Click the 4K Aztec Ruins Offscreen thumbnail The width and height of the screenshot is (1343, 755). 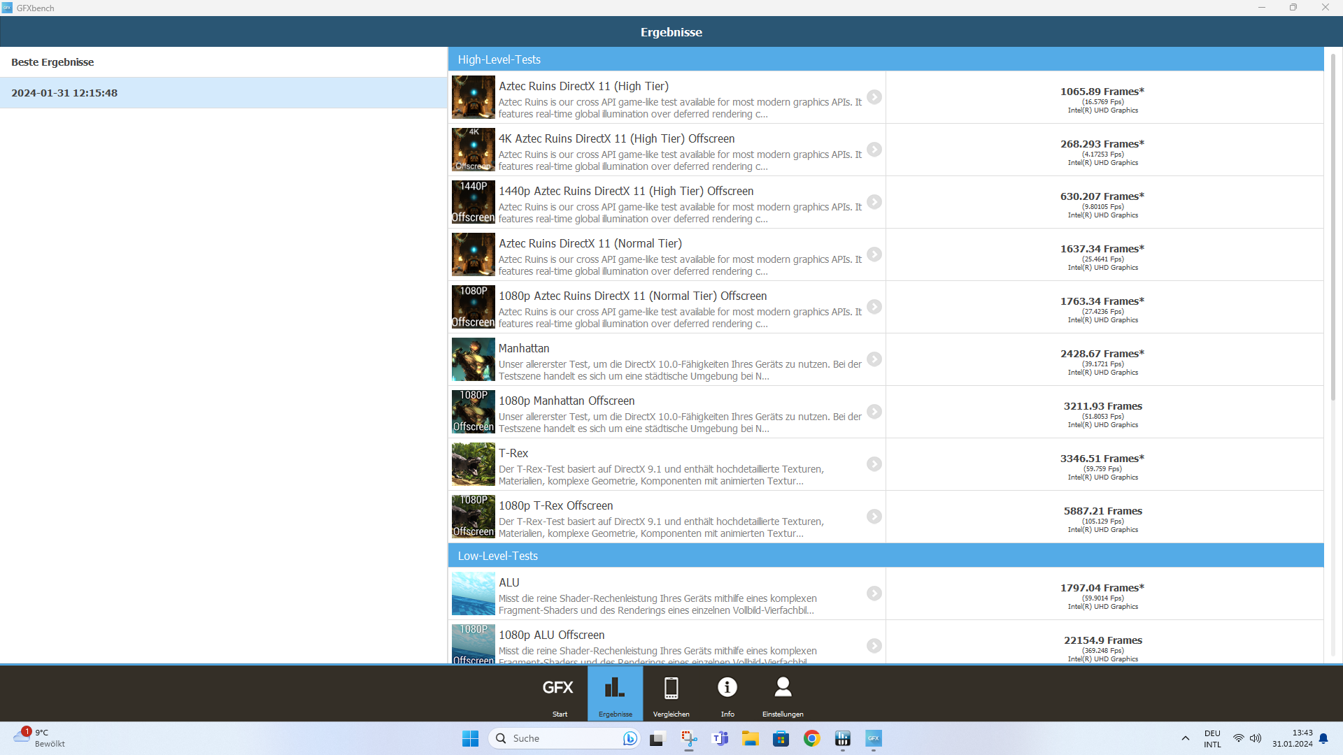coord(474,150)
